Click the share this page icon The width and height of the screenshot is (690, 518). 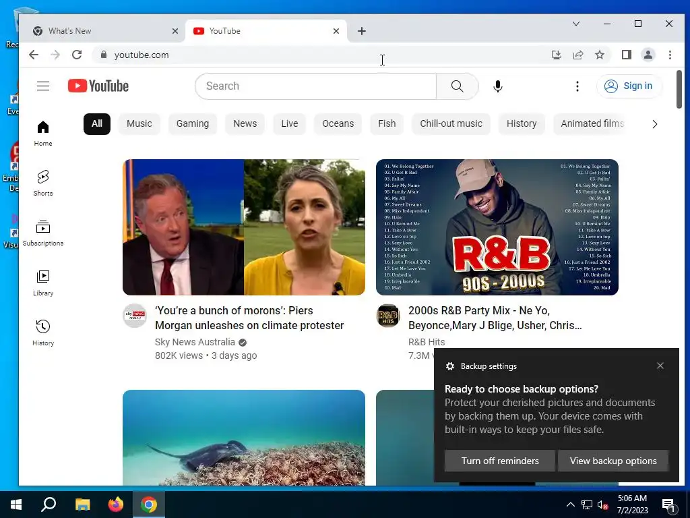coord(577,55)
